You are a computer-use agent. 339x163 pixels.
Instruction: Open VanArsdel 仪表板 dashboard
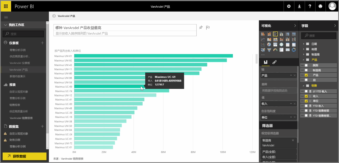(20, 63)
